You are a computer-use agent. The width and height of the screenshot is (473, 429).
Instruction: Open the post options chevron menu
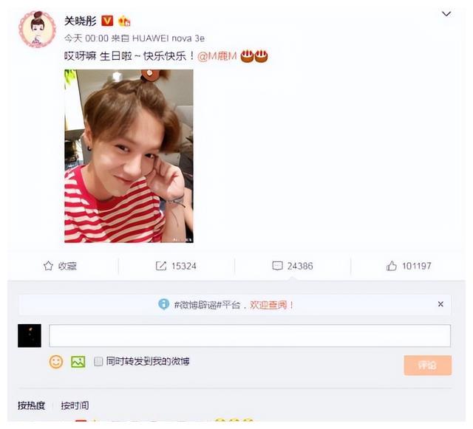click(446, 14)
